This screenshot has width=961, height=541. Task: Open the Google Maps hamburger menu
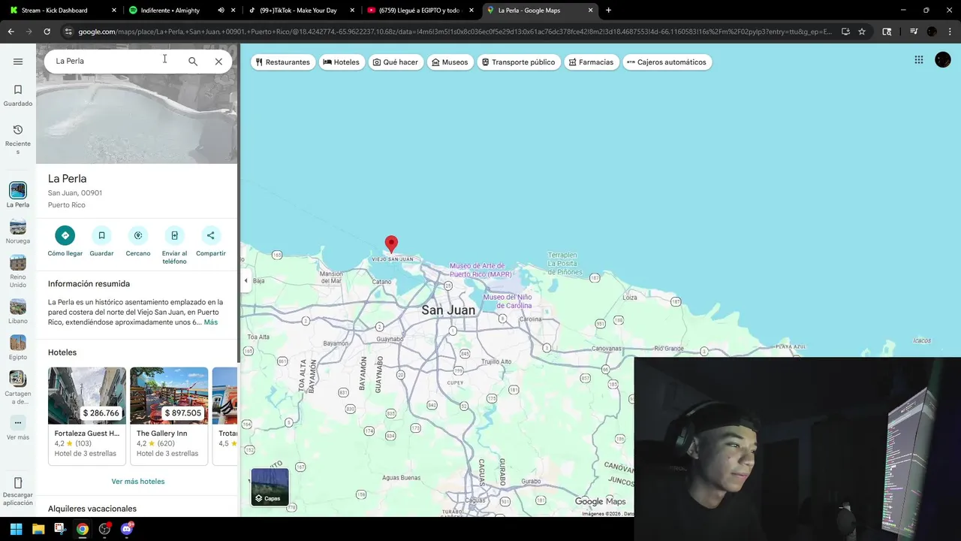(x=18, y=62)
